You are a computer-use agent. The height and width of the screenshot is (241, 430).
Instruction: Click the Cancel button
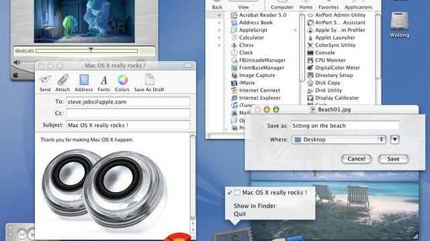coord(356,159)
